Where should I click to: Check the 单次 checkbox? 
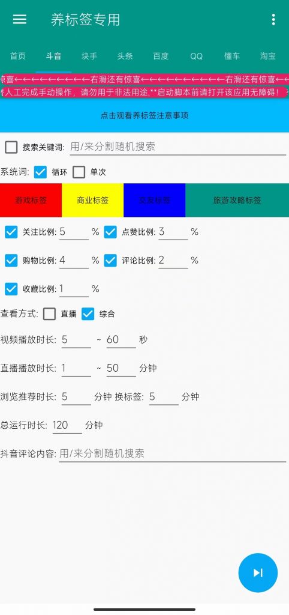pos(79,172)
